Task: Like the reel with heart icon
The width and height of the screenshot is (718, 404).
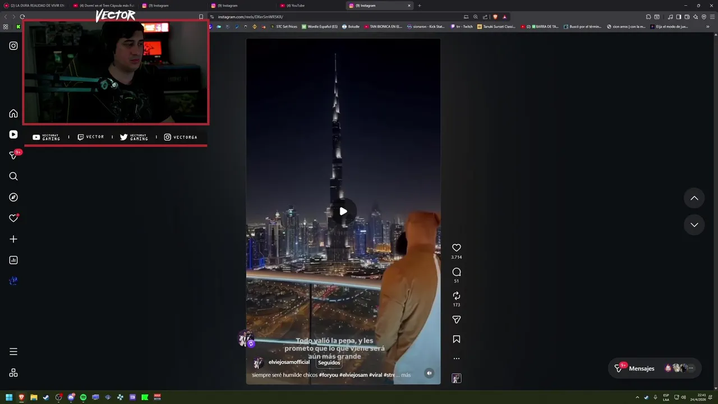Action: [457, 247]
